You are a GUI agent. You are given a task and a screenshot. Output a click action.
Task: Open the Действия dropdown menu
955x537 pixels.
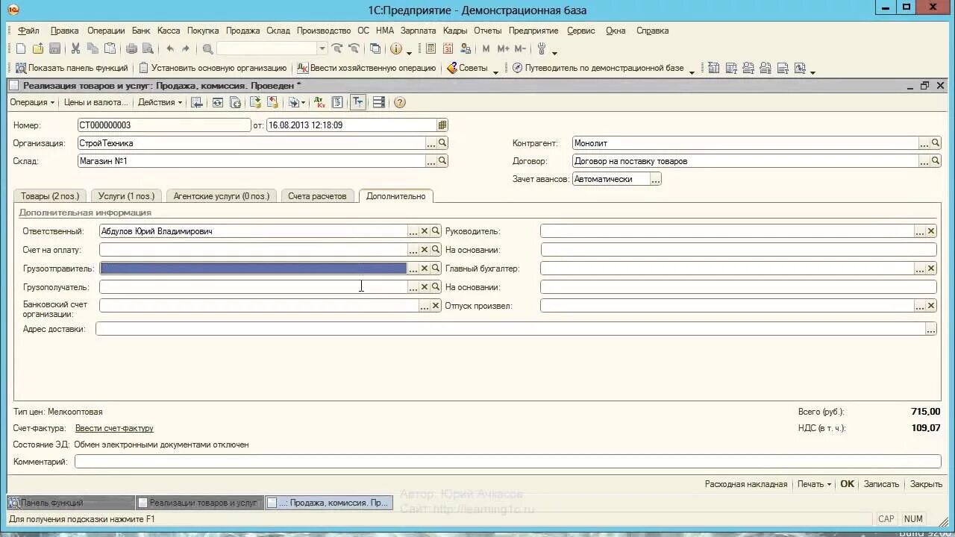(160, 102)
